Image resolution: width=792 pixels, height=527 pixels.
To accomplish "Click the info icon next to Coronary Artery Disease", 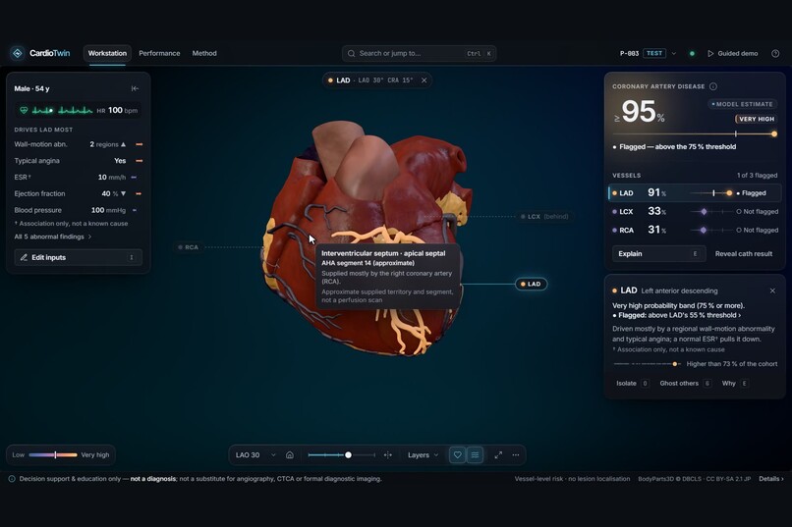I will [713, 86].
